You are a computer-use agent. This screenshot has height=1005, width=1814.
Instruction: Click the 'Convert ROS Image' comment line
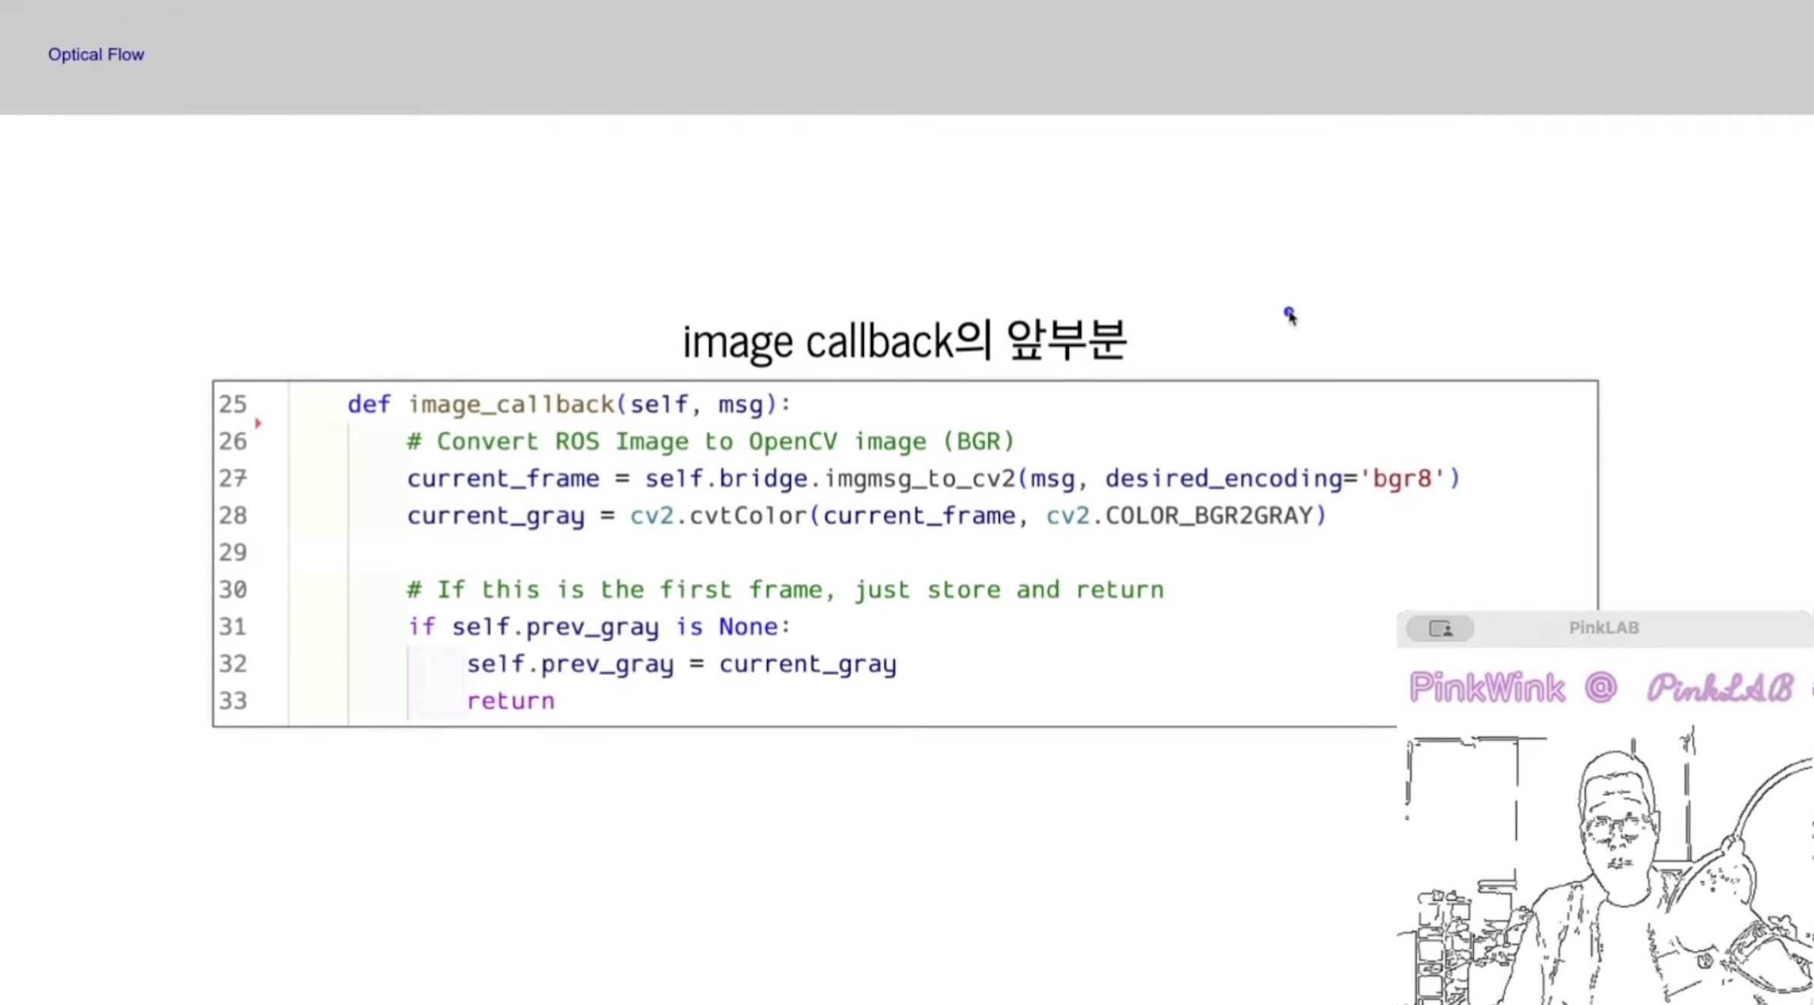[x=711, y=442]
